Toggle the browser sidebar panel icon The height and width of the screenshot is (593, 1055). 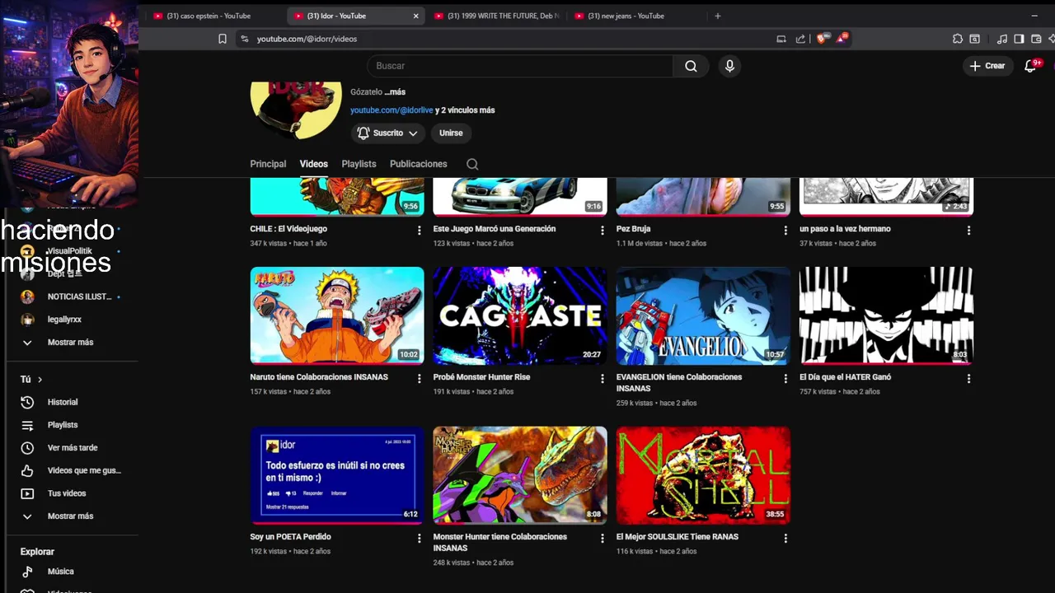(x=1019, y=39)
